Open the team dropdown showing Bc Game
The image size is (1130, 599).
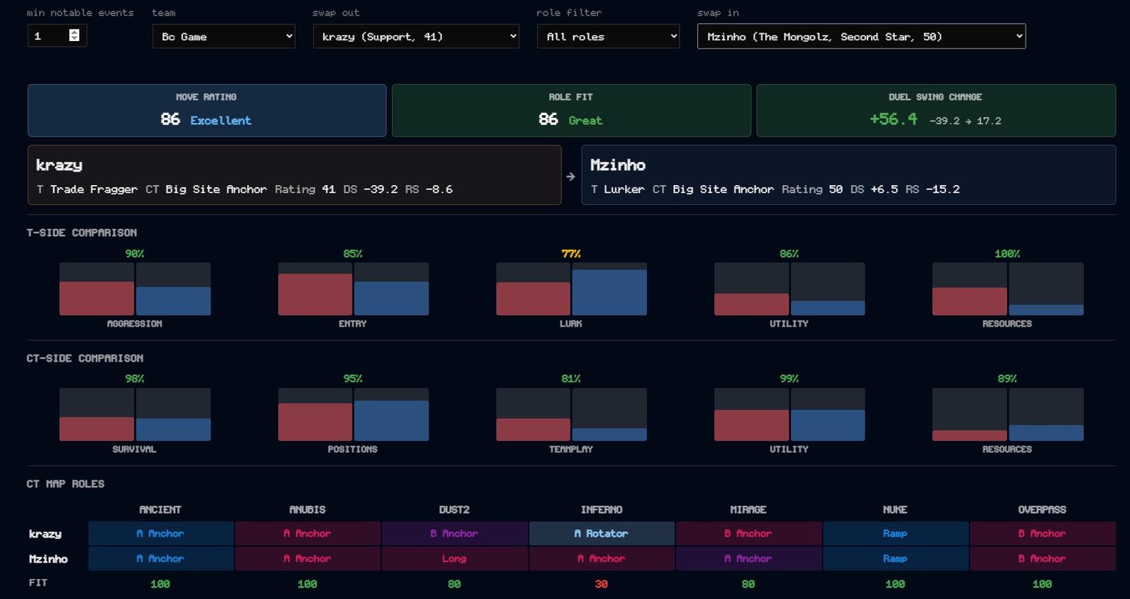pos(224,36)
